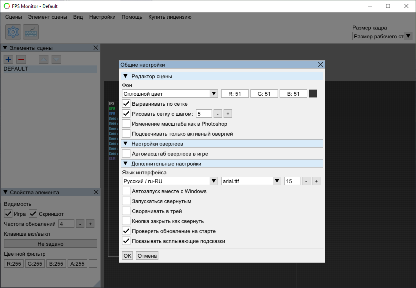Add scene element with plus icon
The image size is (416, 288).
[x=8, y=59]
